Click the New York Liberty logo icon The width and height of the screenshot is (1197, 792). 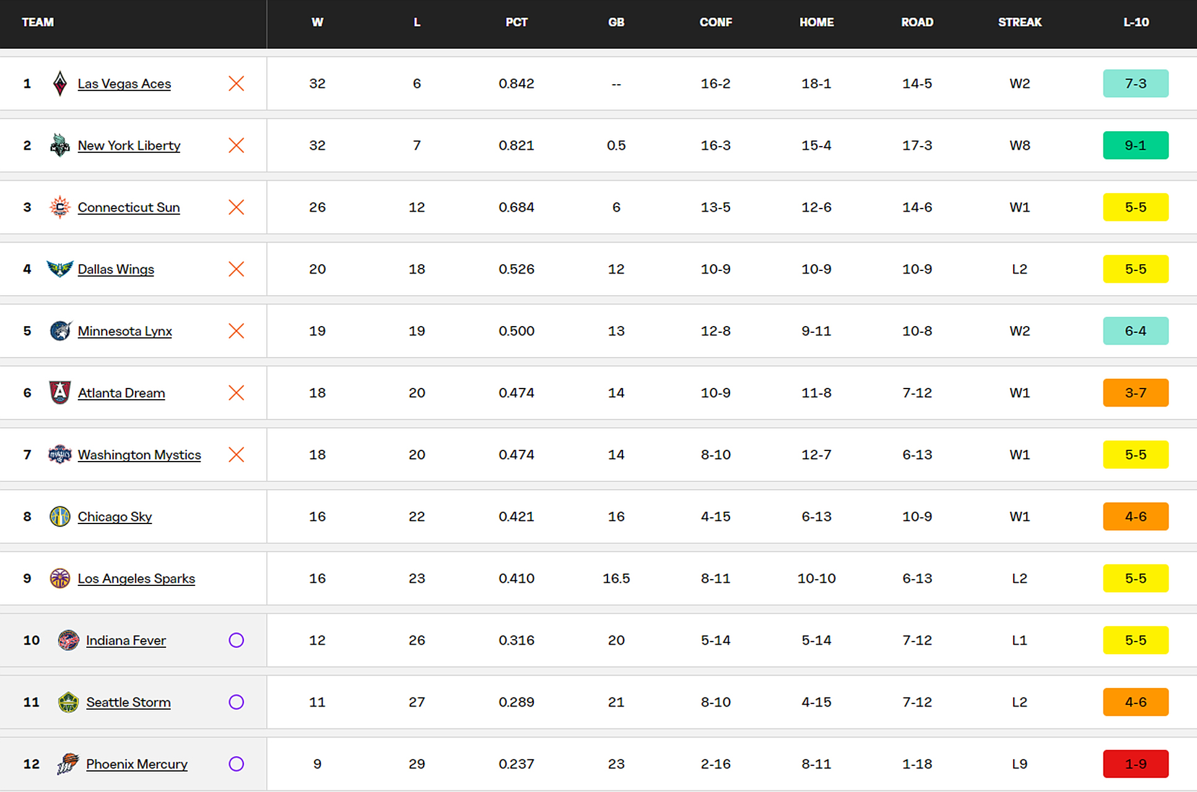point(59,145)
